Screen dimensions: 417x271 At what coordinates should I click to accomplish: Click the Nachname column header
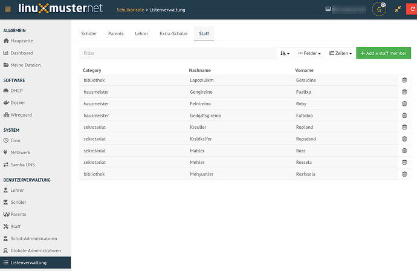click(199, 70)
